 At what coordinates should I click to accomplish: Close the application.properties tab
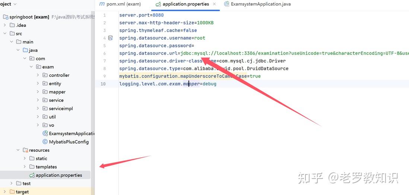tap(215, 4)
